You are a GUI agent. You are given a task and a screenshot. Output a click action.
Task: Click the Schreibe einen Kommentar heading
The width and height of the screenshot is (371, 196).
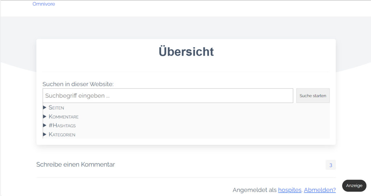click(75, 165)
